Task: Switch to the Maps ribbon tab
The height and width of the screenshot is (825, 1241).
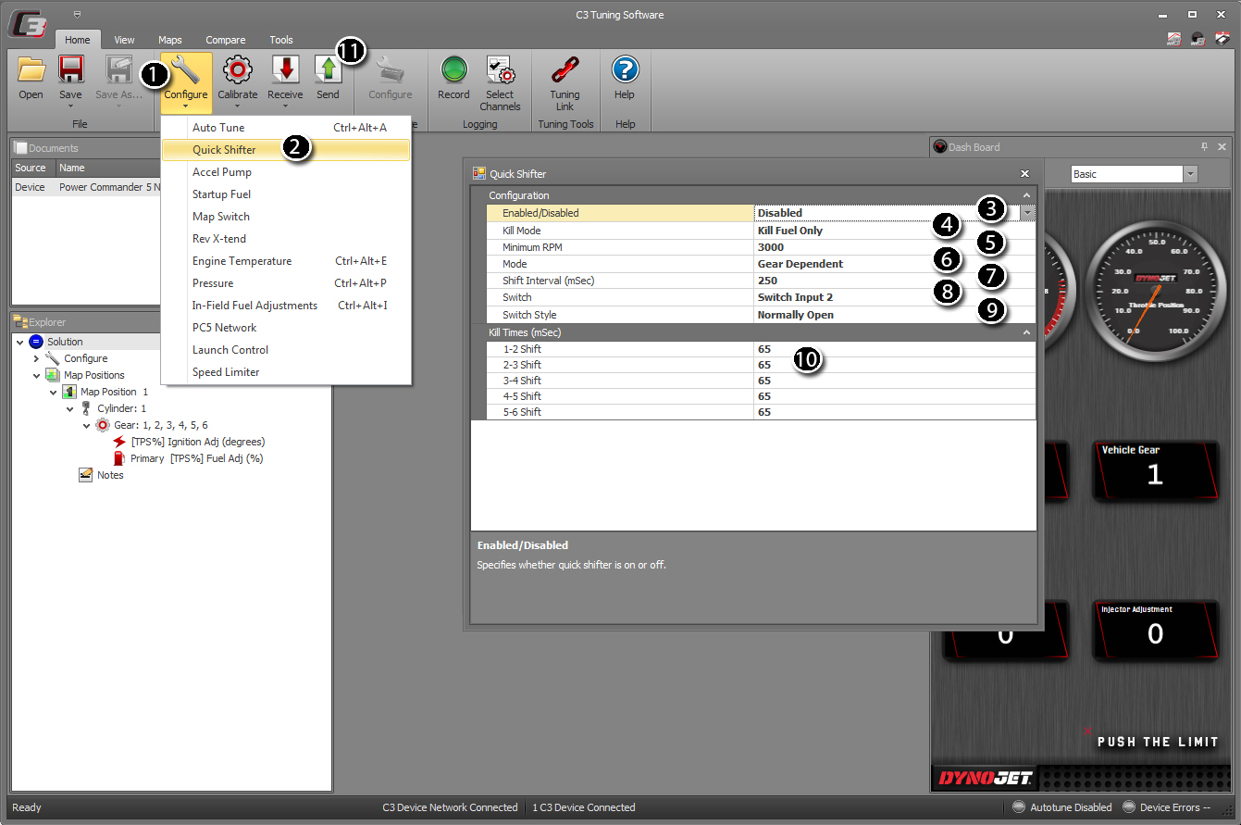Action: pyautogui.click(x=169, y=40)
